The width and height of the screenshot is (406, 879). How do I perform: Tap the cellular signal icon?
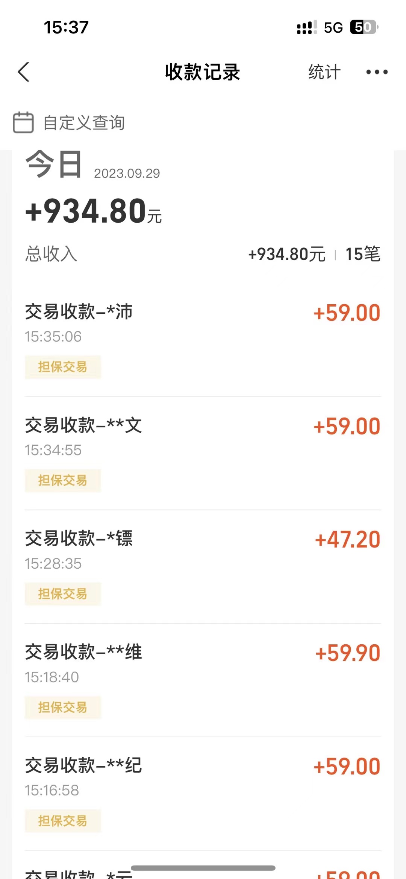[x=307, y=27]
